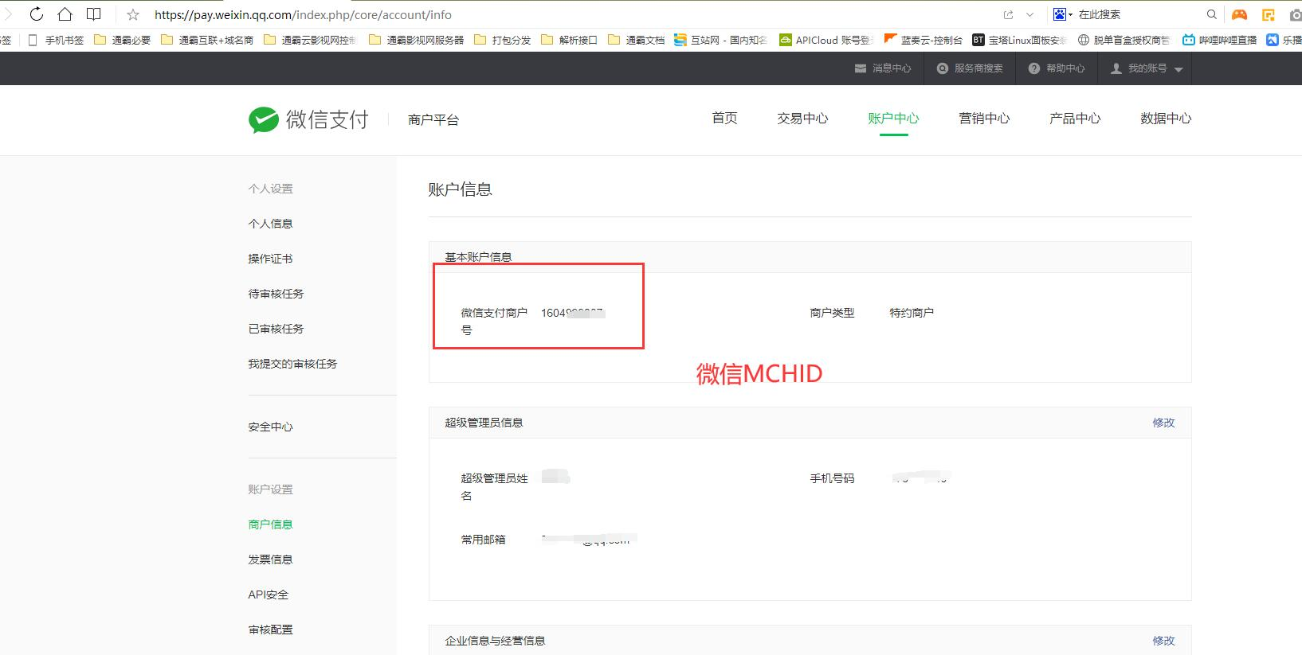Go to the 首页 tab
This screenshot has height=655, width=1302.
pos(724,118)
